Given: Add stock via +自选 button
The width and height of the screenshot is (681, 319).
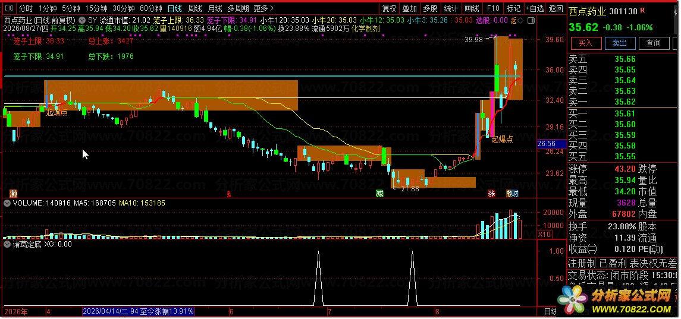Looking at the screenshot, I should 535,8.
